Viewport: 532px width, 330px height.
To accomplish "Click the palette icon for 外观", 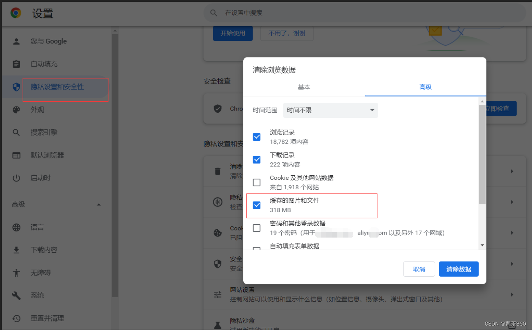I will click(17, 109).
